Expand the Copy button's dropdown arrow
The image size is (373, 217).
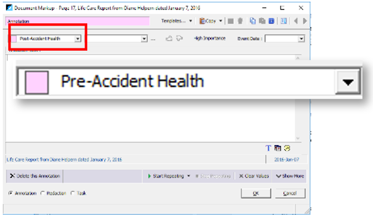click(221, 21)
